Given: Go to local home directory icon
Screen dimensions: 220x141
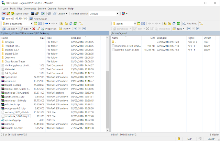Looking at the screenshot, I should pos(71,24).
